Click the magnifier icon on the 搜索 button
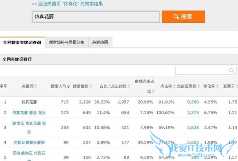Viewport: 238px width, 161px height. [x=176, y=17]
